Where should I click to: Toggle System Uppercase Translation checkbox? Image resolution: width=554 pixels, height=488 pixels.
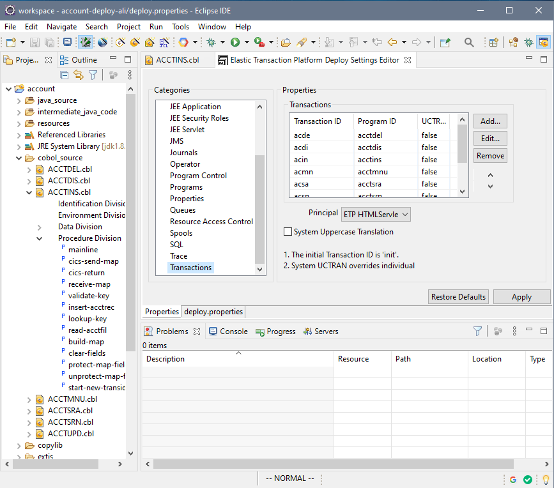[x=288, y=232]
